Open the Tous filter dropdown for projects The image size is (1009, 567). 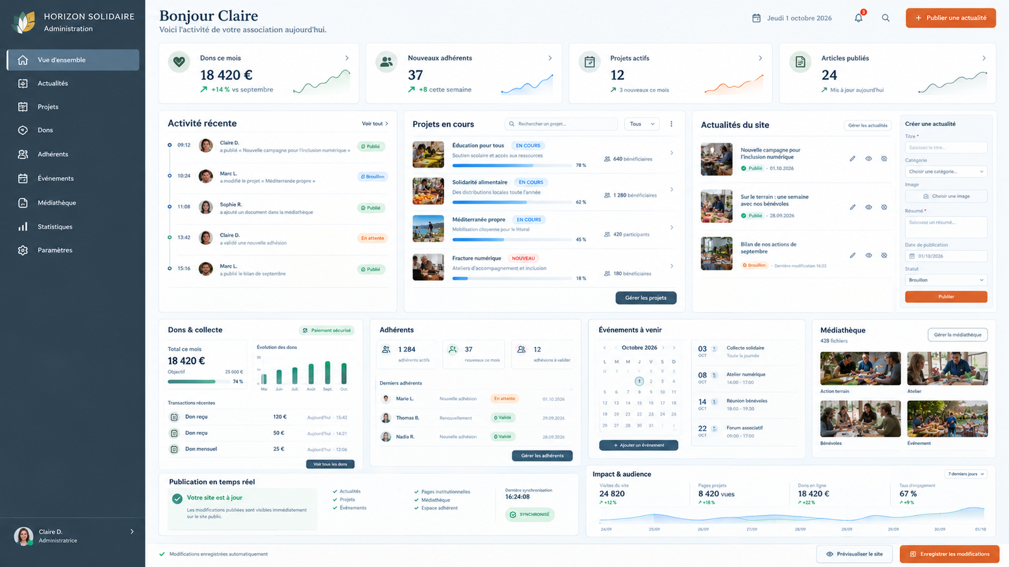[642, 124]
